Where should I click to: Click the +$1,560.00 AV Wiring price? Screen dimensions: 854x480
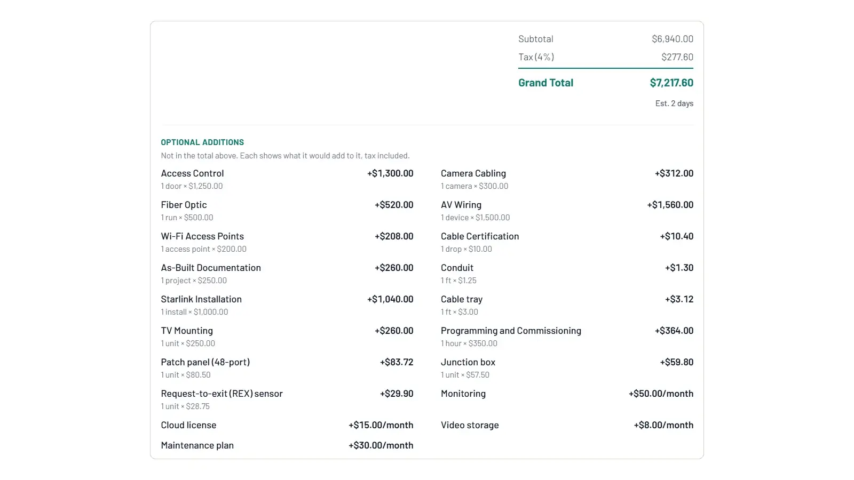pyautogui.click(x=670, y=205)
